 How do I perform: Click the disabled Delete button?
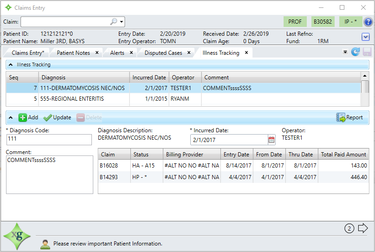click(89, 117)
